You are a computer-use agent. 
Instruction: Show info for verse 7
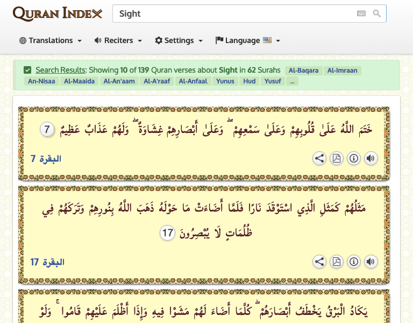point(353,158)
